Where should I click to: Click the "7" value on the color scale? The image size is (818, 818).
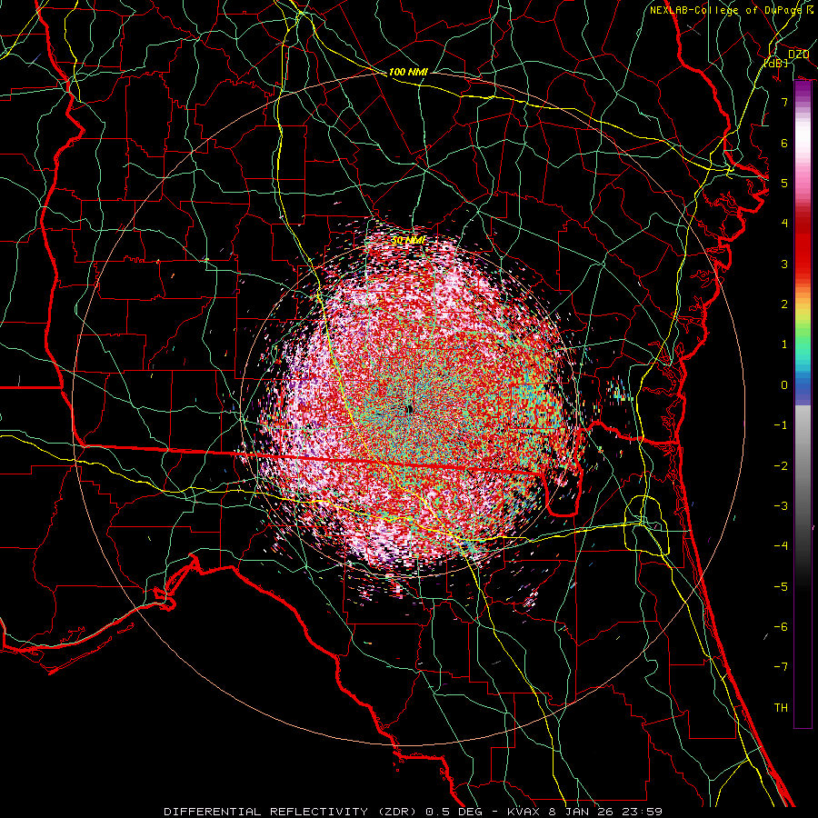(784, 102)
